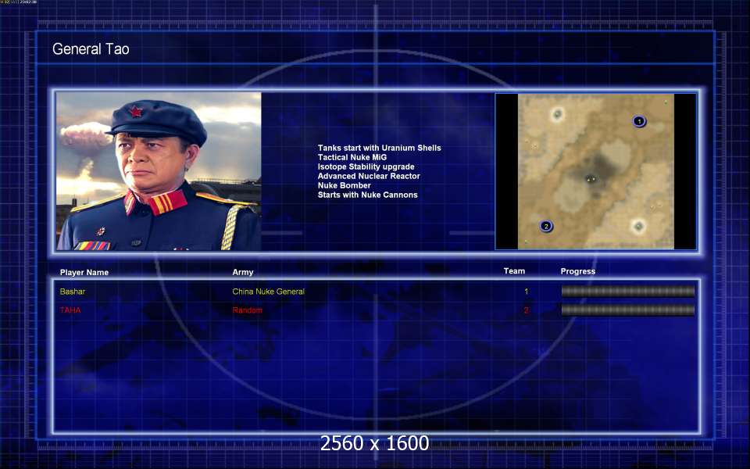Click the General Tao portrait image

(159, 171)
